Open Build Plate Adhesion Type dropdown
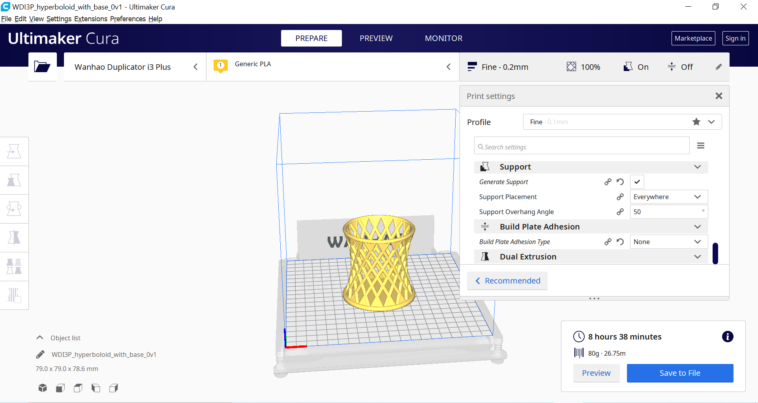Viewport: 758px width, 403px height. [x=669, y=242]
